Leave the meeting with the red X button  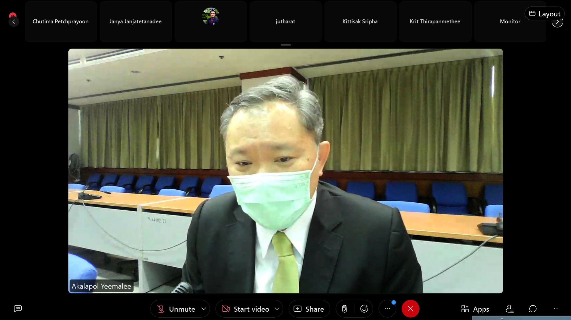click(410, 309)
